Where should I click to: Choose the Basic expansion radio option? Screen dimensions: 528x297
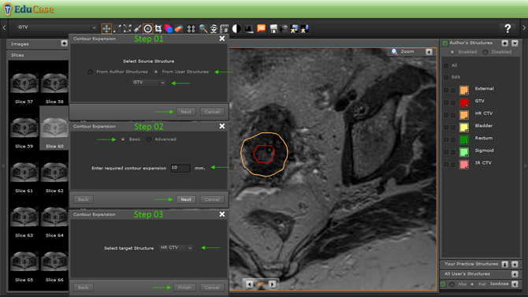pos(123,139)
